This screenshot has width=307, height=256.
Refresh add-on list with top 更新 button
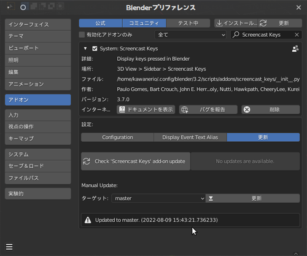pyautogui.click(x=280, y=23)
